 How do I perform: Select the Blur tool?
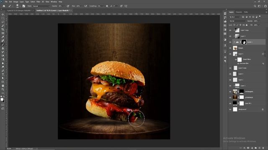[x=3, y=63]
